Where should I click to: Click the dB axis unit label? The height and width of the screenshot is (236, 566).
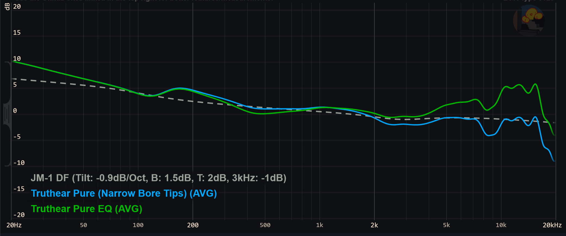[x=7, y=7]
